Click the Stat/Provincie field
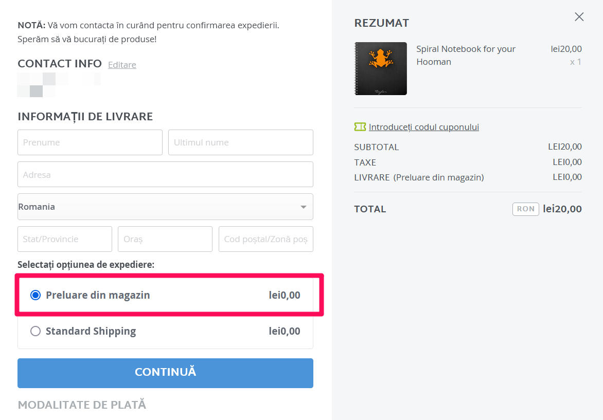 click(65, 239)
